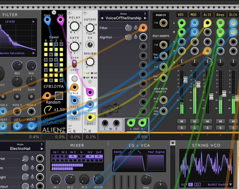Viewport: 239px width, 189px height.
Task: Click the arrow next to ElectroHat
Action: tap(42, 149)
